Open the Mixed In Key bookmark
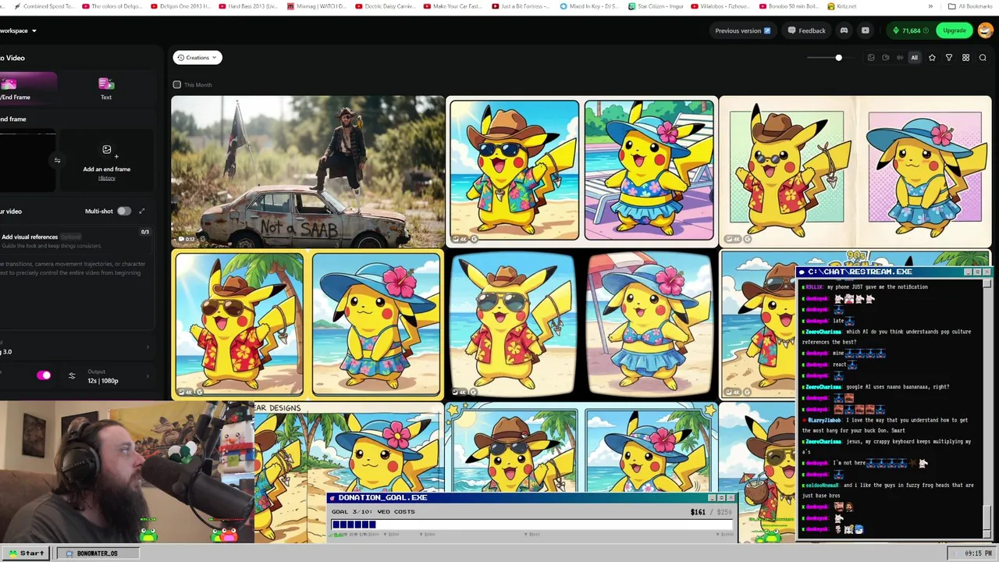This screenshot has width=999, height=562. point(589,6)
